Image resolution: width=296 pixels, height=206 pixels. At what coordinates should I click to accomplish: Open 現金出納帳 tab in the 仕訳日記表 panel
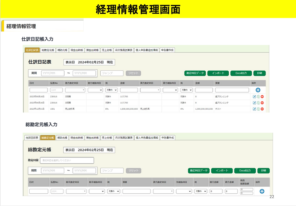point(77,50)
